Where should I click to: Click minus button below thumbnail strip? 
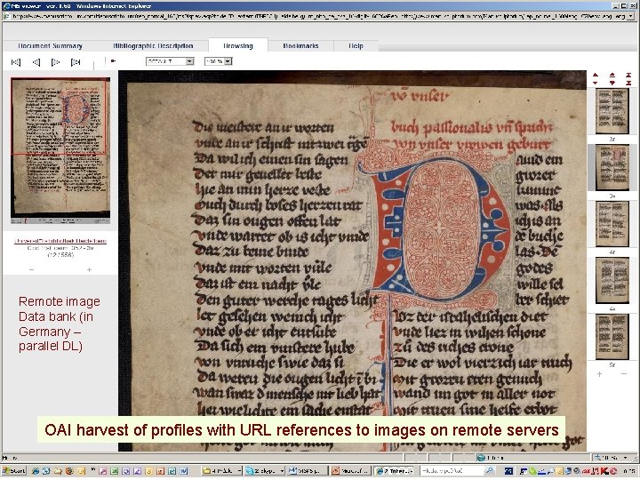coord(624,374)
